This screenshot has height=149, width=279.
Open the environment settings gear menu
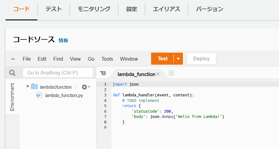85,87
